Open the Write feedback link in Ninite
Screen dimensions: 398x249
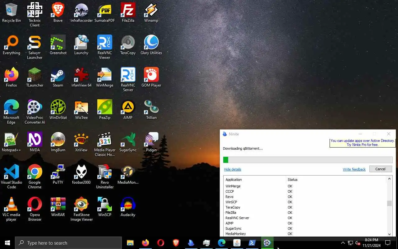[x=354, y=169]
